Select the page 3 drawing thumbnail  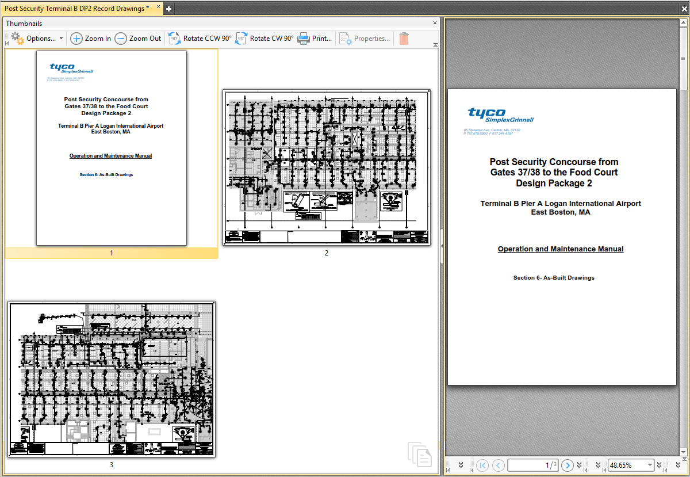pyautogui.click(x=111, y=378)
